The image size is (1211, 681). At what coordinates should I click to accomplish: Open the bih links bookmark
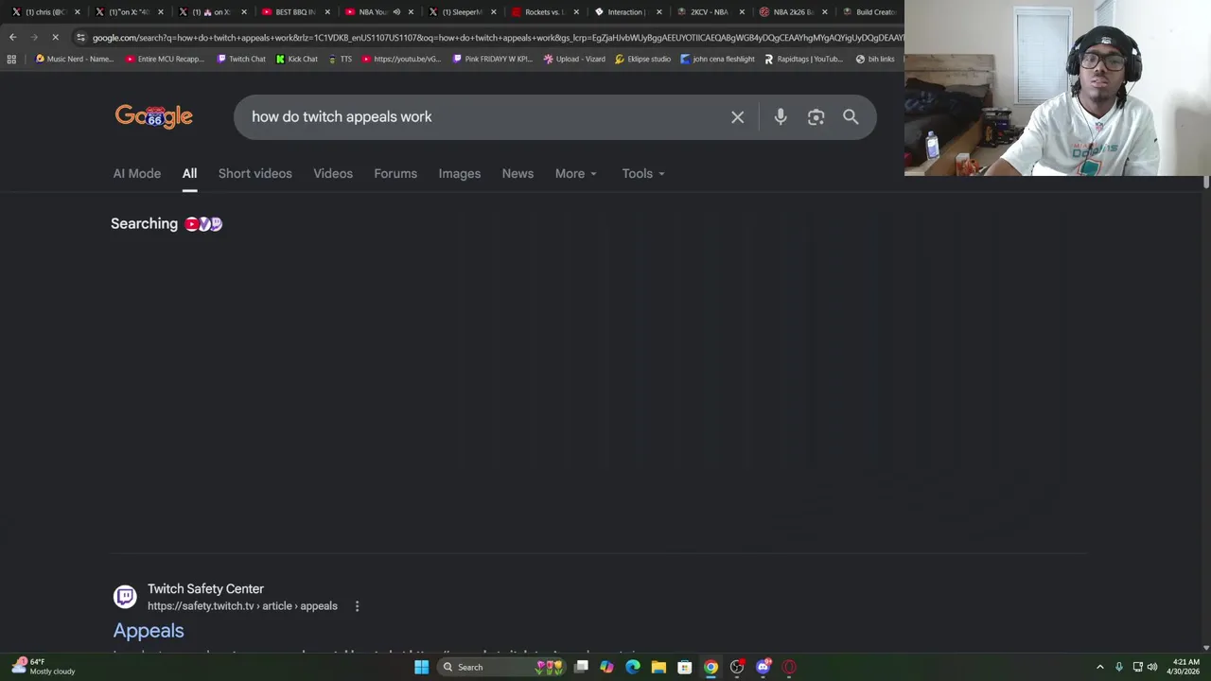click(874, 59)
